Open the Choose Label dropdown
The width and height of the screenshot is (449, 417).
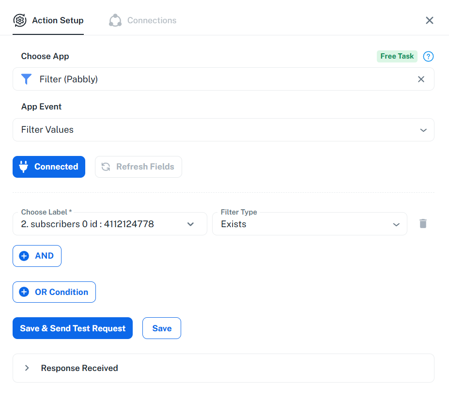coord(109,224)
